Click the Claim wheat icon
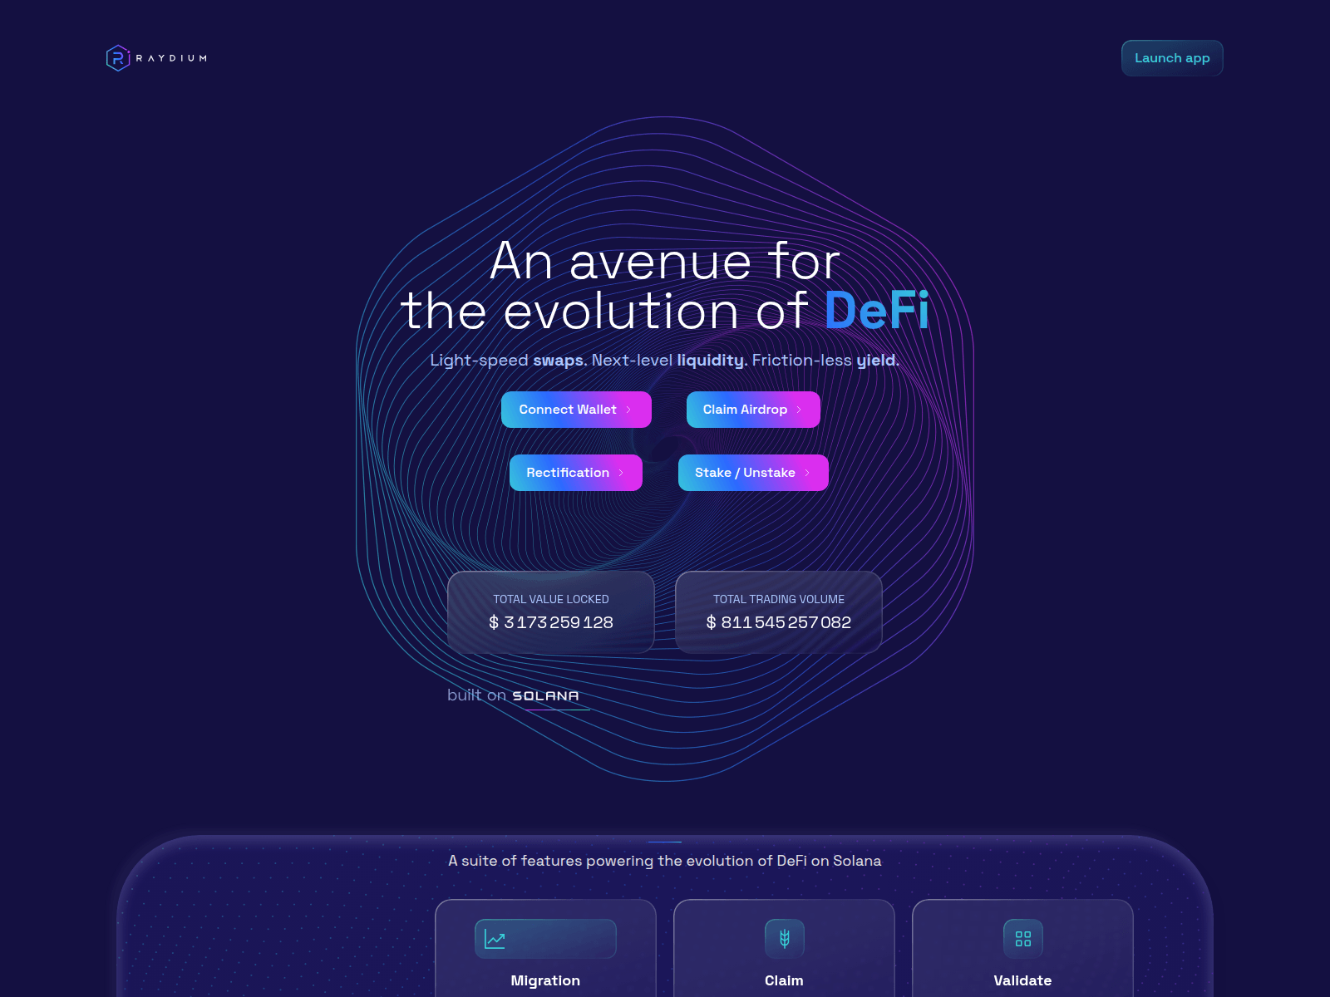 pos(784,939)
